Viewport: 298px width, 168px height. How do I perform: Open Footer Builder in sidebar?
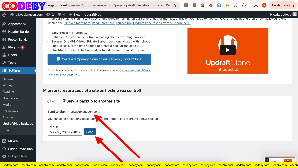point(19,40)
